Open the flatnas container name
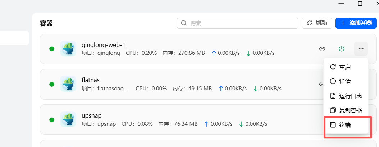This screenshot has width=379, height=147. click(91, 80)
